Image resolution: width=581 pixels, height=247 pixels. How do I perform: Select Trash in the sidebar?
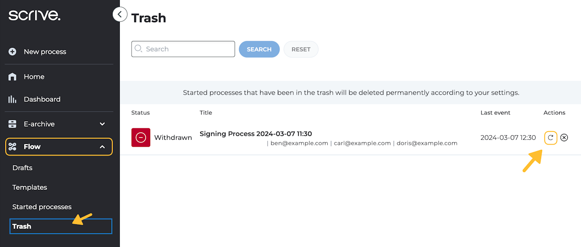pyautogui.click(x=22, y=227)
